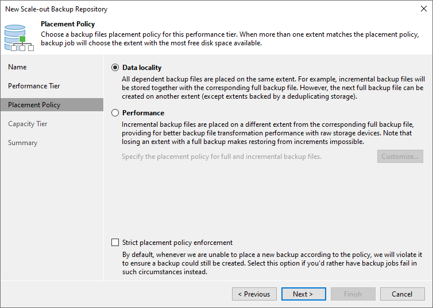This screenshot has width=433, height=308.
Task: Click the dialog window title text
Action: point(56,9)
